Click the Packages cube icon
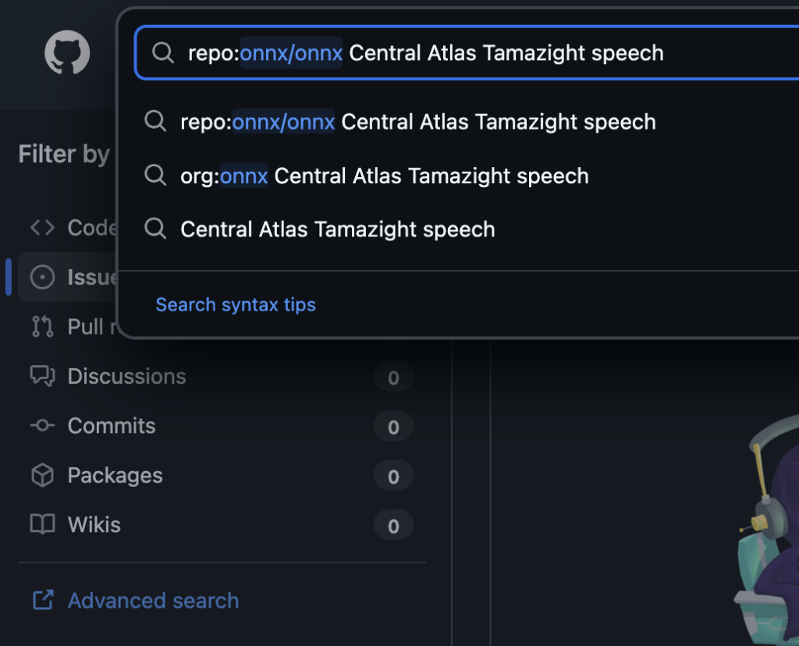This screenshot has width=799, height=646. point(42,475)
